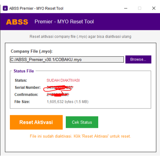This screenshot has width=160, height=160.
Task: Click the 'Status File' group heading
Action: pyautogui.click(x=24, y=71)
